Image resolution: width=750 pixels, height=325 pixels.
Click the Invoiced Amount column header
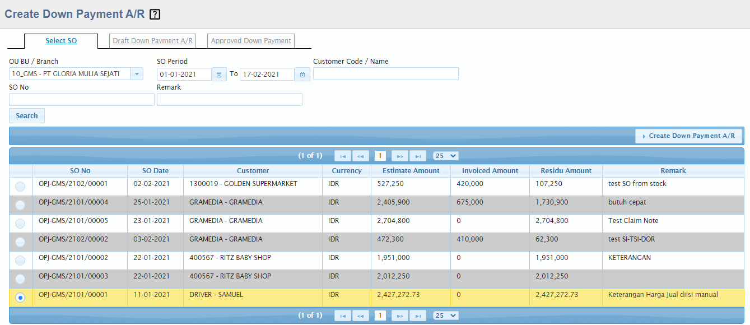(490, 171)
